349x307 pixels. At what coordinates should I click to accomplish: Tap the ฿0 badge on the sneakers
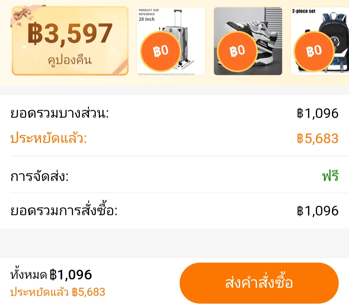coord(237,51)
